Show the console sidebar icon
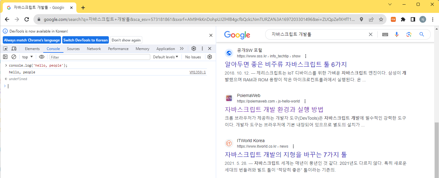Viewport: 439px width, 178px height. coord(5,57)
